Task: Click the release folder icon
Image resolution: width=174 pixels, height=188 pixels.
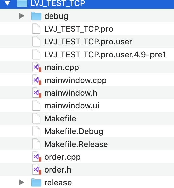Action: tap(36, 182)
